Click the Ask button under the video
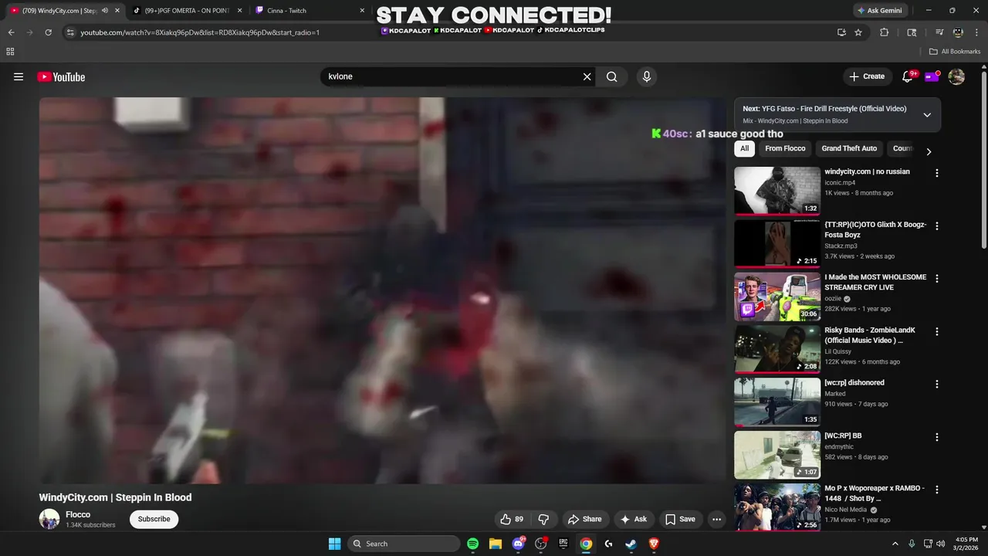 pyautogui.click(x=633, y=519)
